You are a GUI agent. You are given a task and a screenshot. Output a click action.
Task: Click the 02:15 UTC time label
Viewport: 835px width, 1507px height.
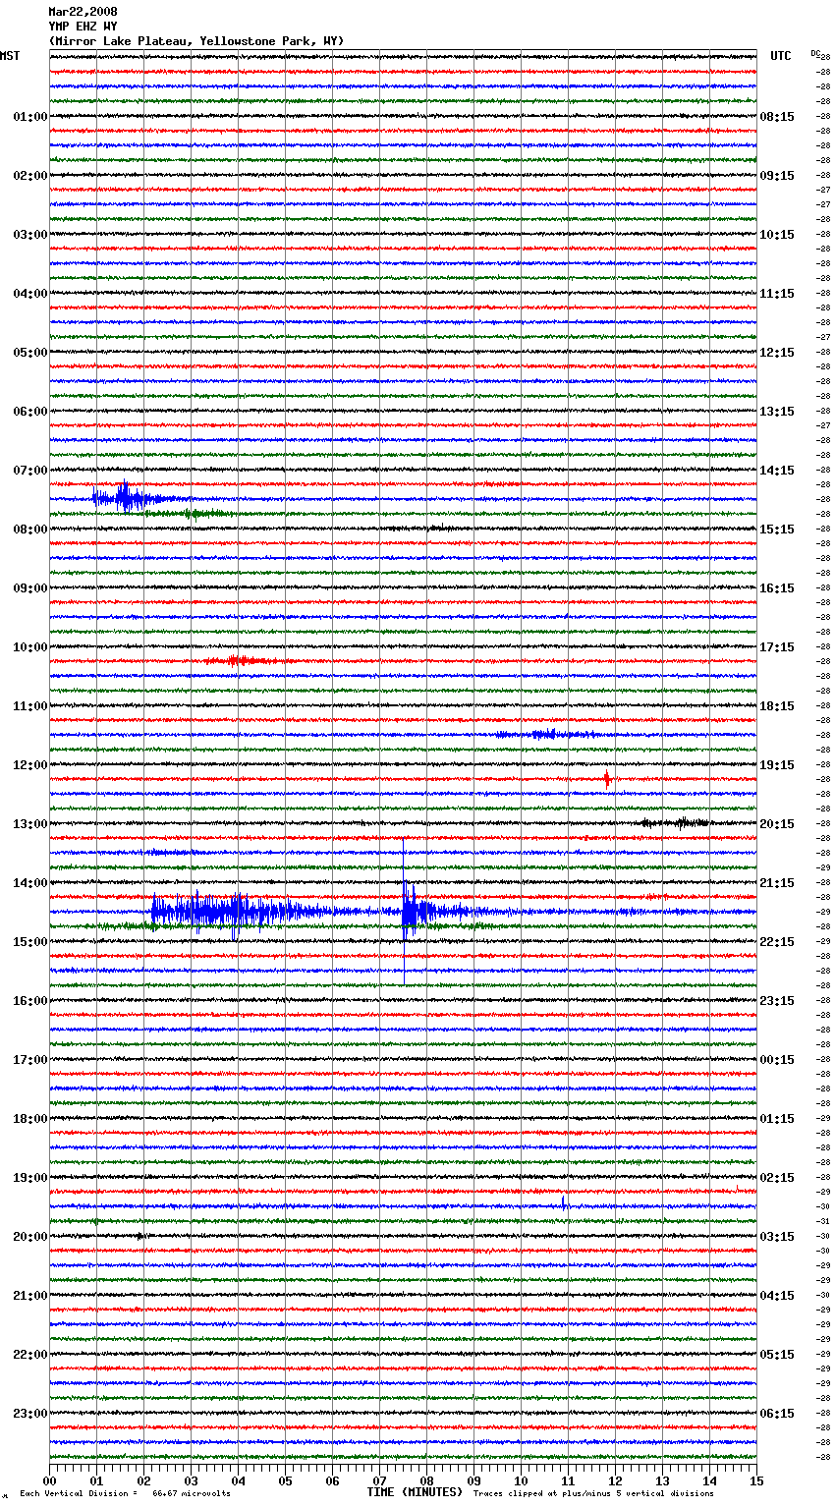click(777, 1178)
